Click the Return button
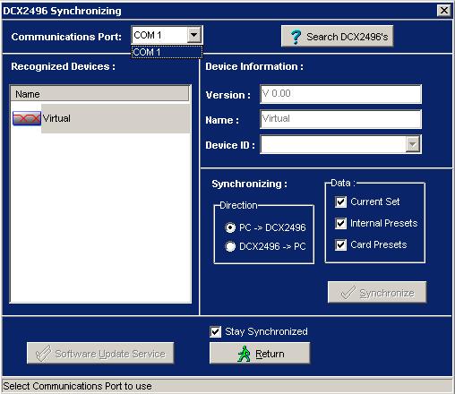455x394 pixels. tap(260, 353)
